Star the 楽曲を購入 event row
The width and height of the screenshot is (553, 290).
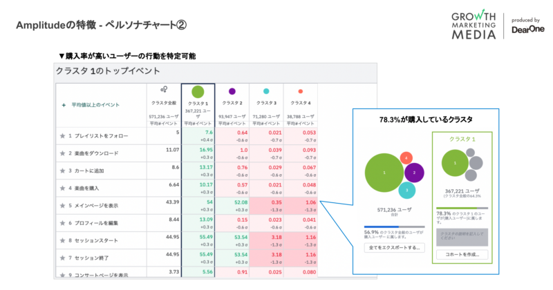62,188
